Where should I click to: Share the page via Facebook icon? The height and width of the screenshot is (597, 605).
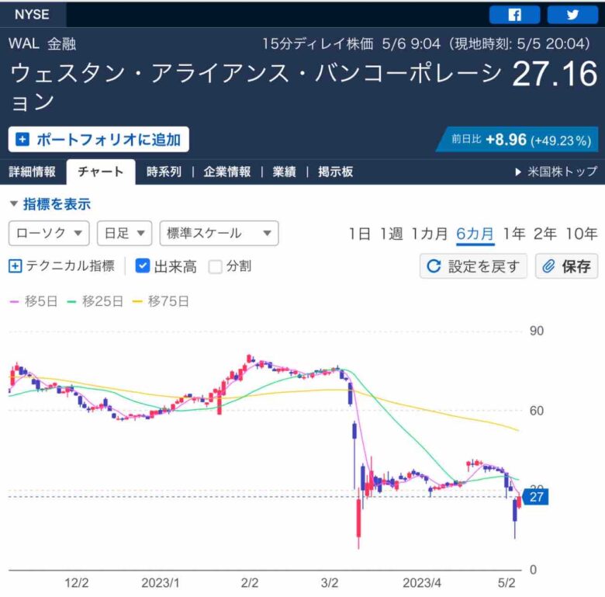click(514, 15)
